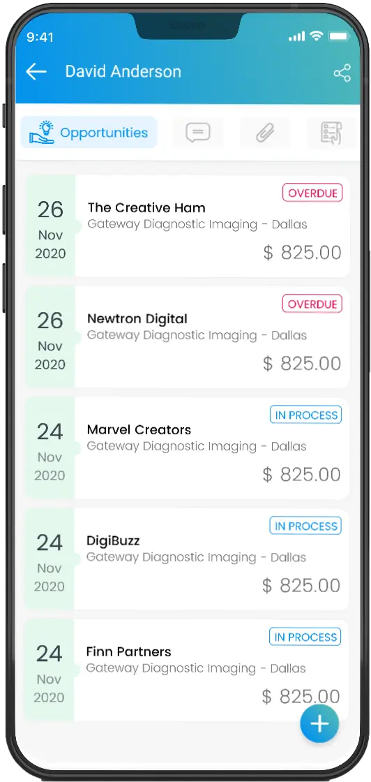Open the Marvel Creators opportunity
Screen dimensions: 371x782
click(x=187, y=448)
